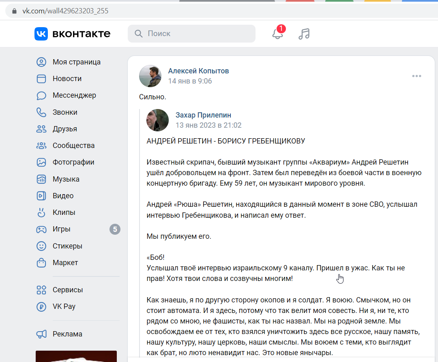Open Музыка in the sidebar

point(66,179)
